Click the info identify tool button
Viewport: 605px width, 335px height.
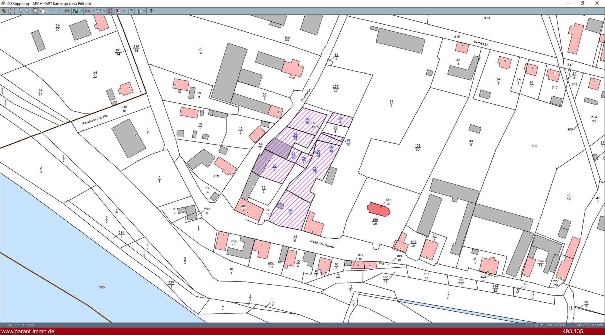click(139, 11)
